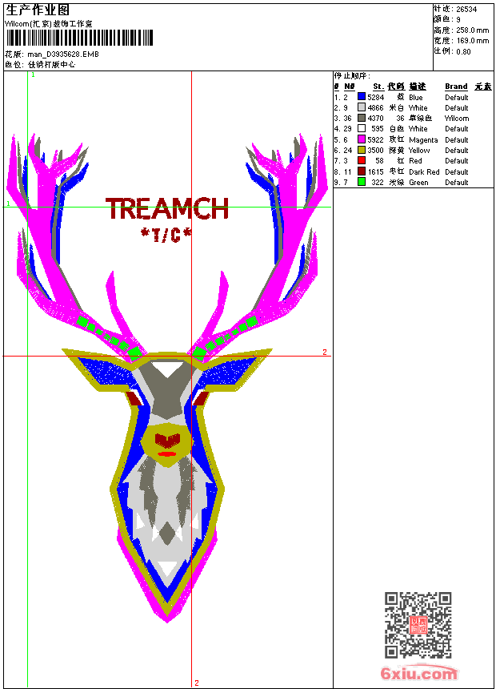Image resolution: width=496 pixels, height=689 pixels.
Task: Click the stitch count value 26534
Action: pyautogui.click(x=467, y=9)
